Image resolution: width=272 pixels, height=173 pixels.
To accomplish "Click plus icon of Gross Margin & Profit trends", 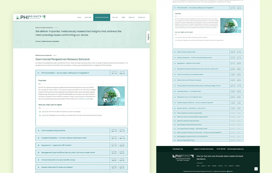I will [175, 125].
